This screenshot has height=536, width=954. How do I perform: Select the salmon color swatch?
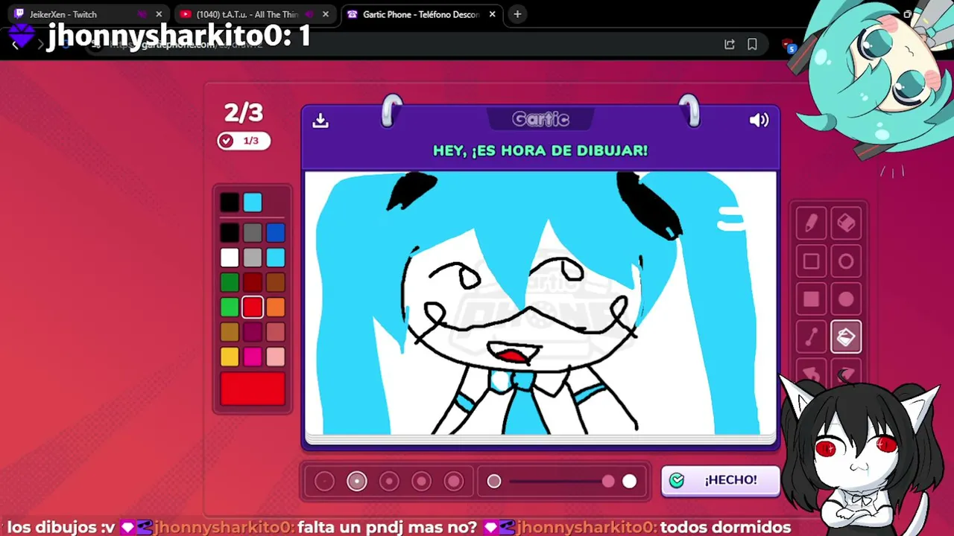pos(276,332)
